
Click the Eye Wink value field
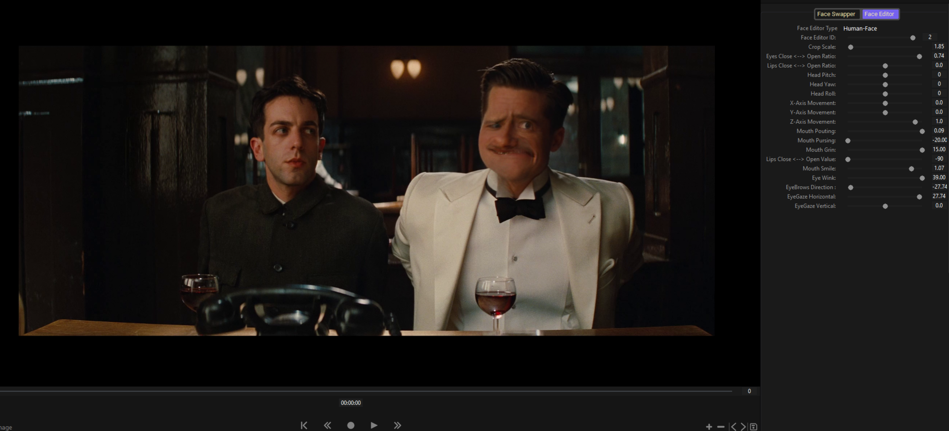pyautogui.click(x=939, y=177)
